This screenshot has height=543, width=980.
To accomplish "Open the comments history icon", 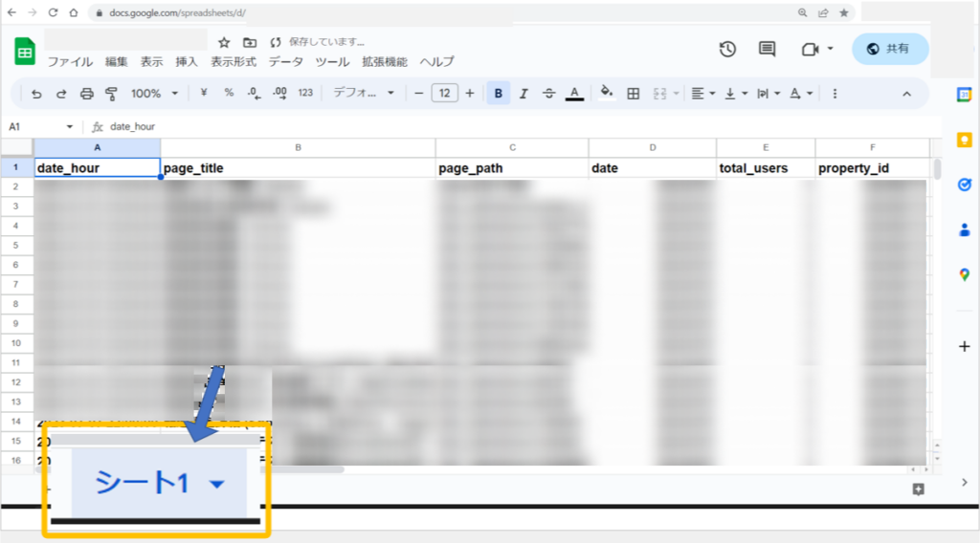I will pyautogui.click(x=767, y=50).
